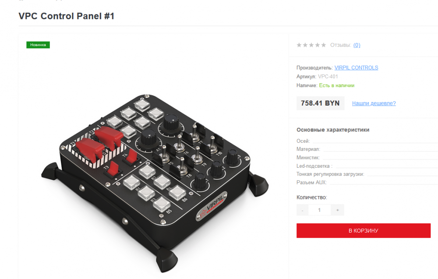Click the Основные характеристики heading
This screenshot has width=438, height=279.
pyautogui.click(x=333, y=130)
